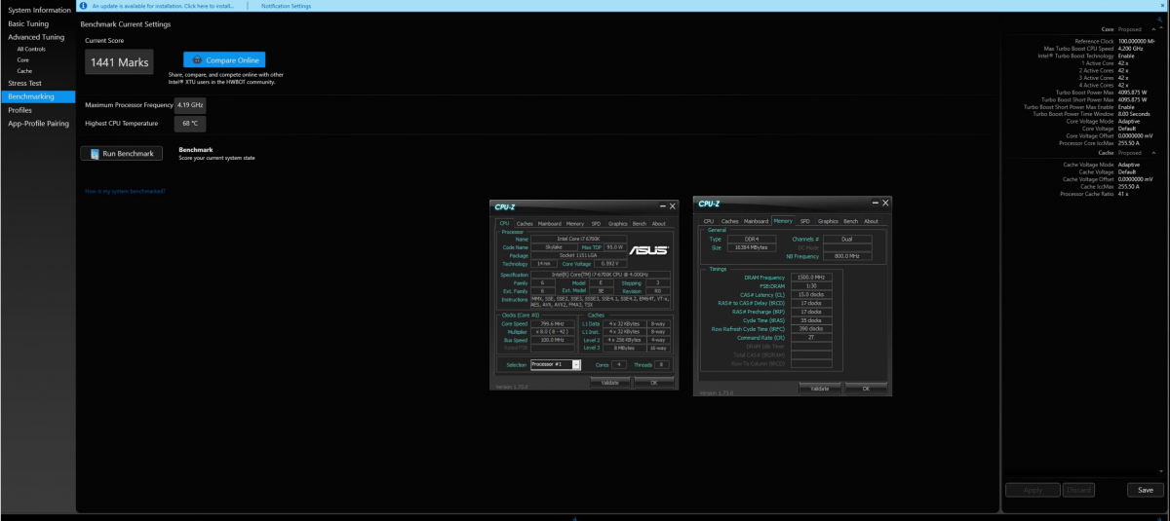Click the 1 Active Core '42 x' value
1170x521 pixels.
coord(1123,62)
